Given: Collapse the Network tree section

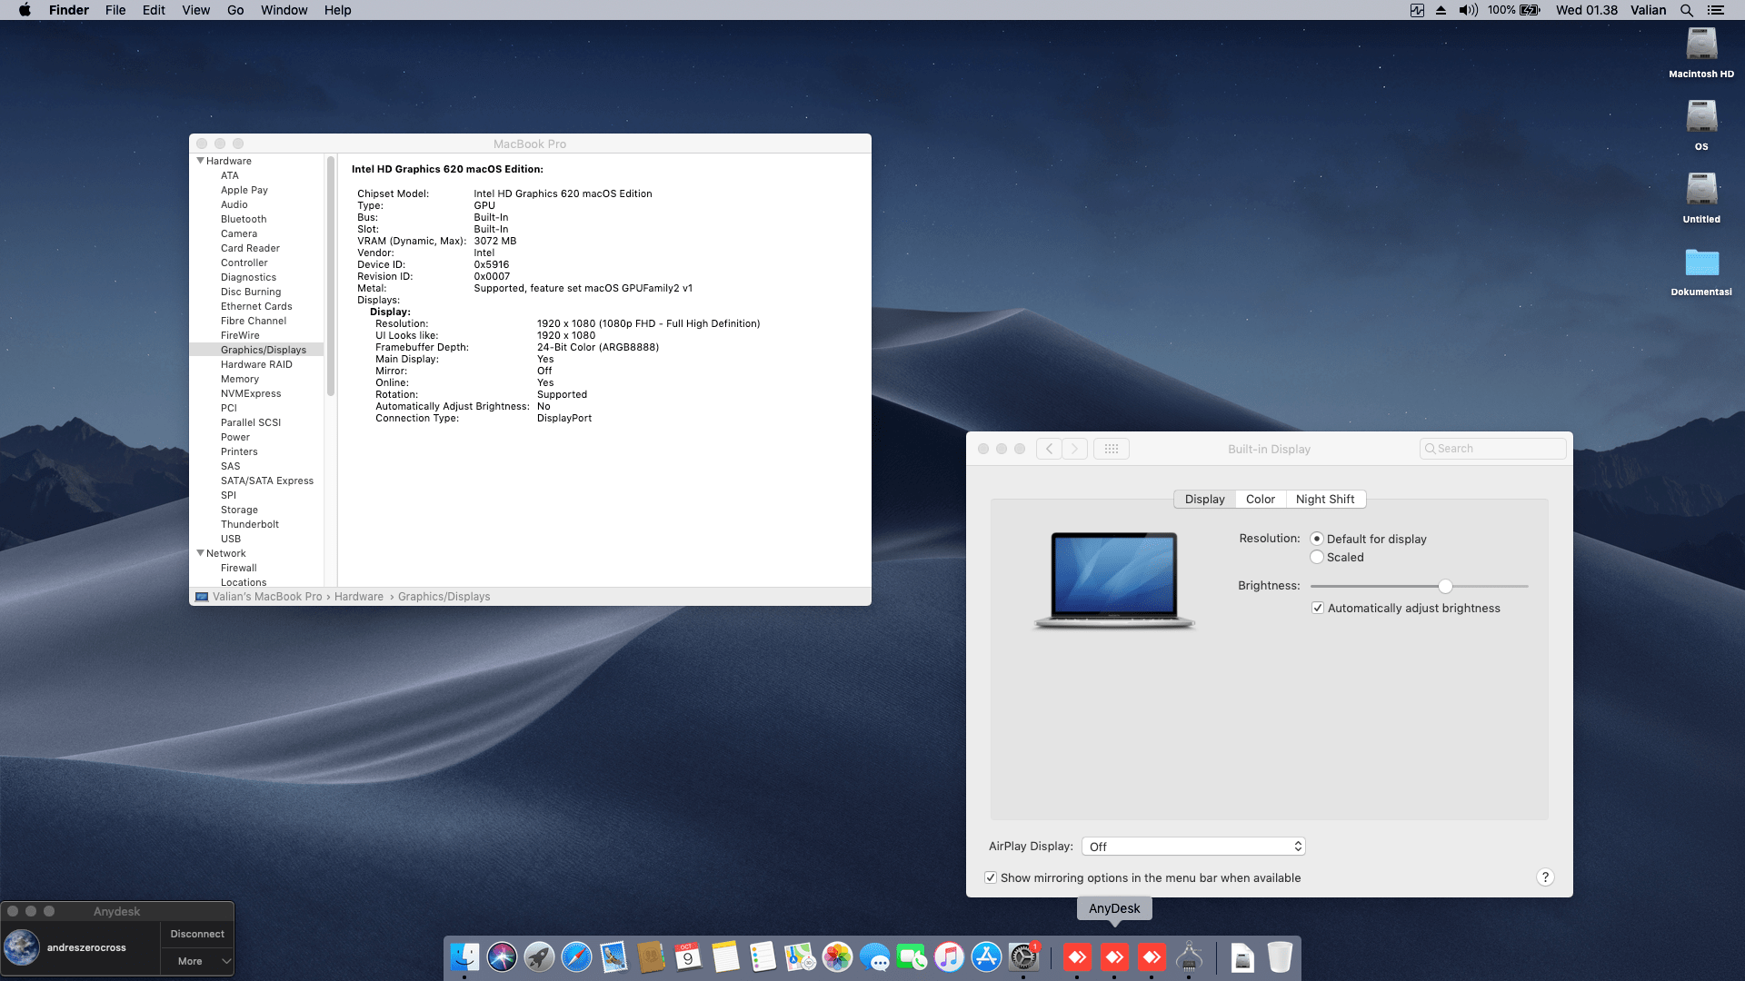Looking at the screenshot, I should (200, 553).
